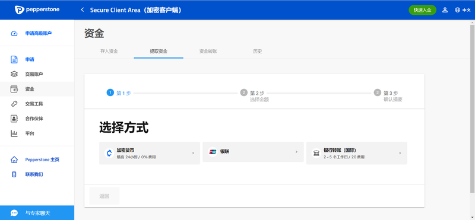Click the person badge icon beside 合作伙伴
Viewport: 475px width, 220px height.
(14, 119)
